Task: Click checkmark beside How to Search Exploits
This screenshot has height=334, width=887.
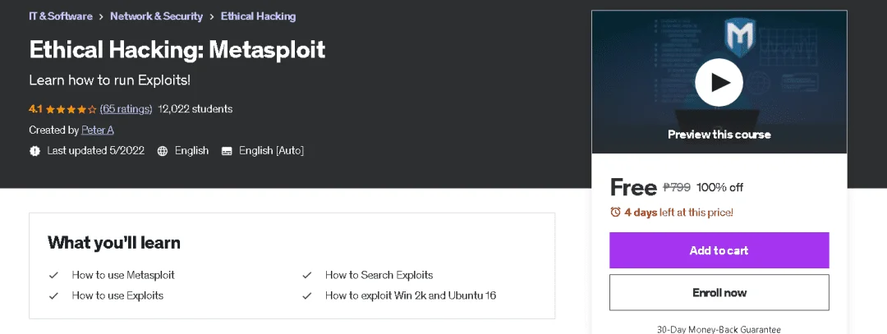Action: point(307,275)
